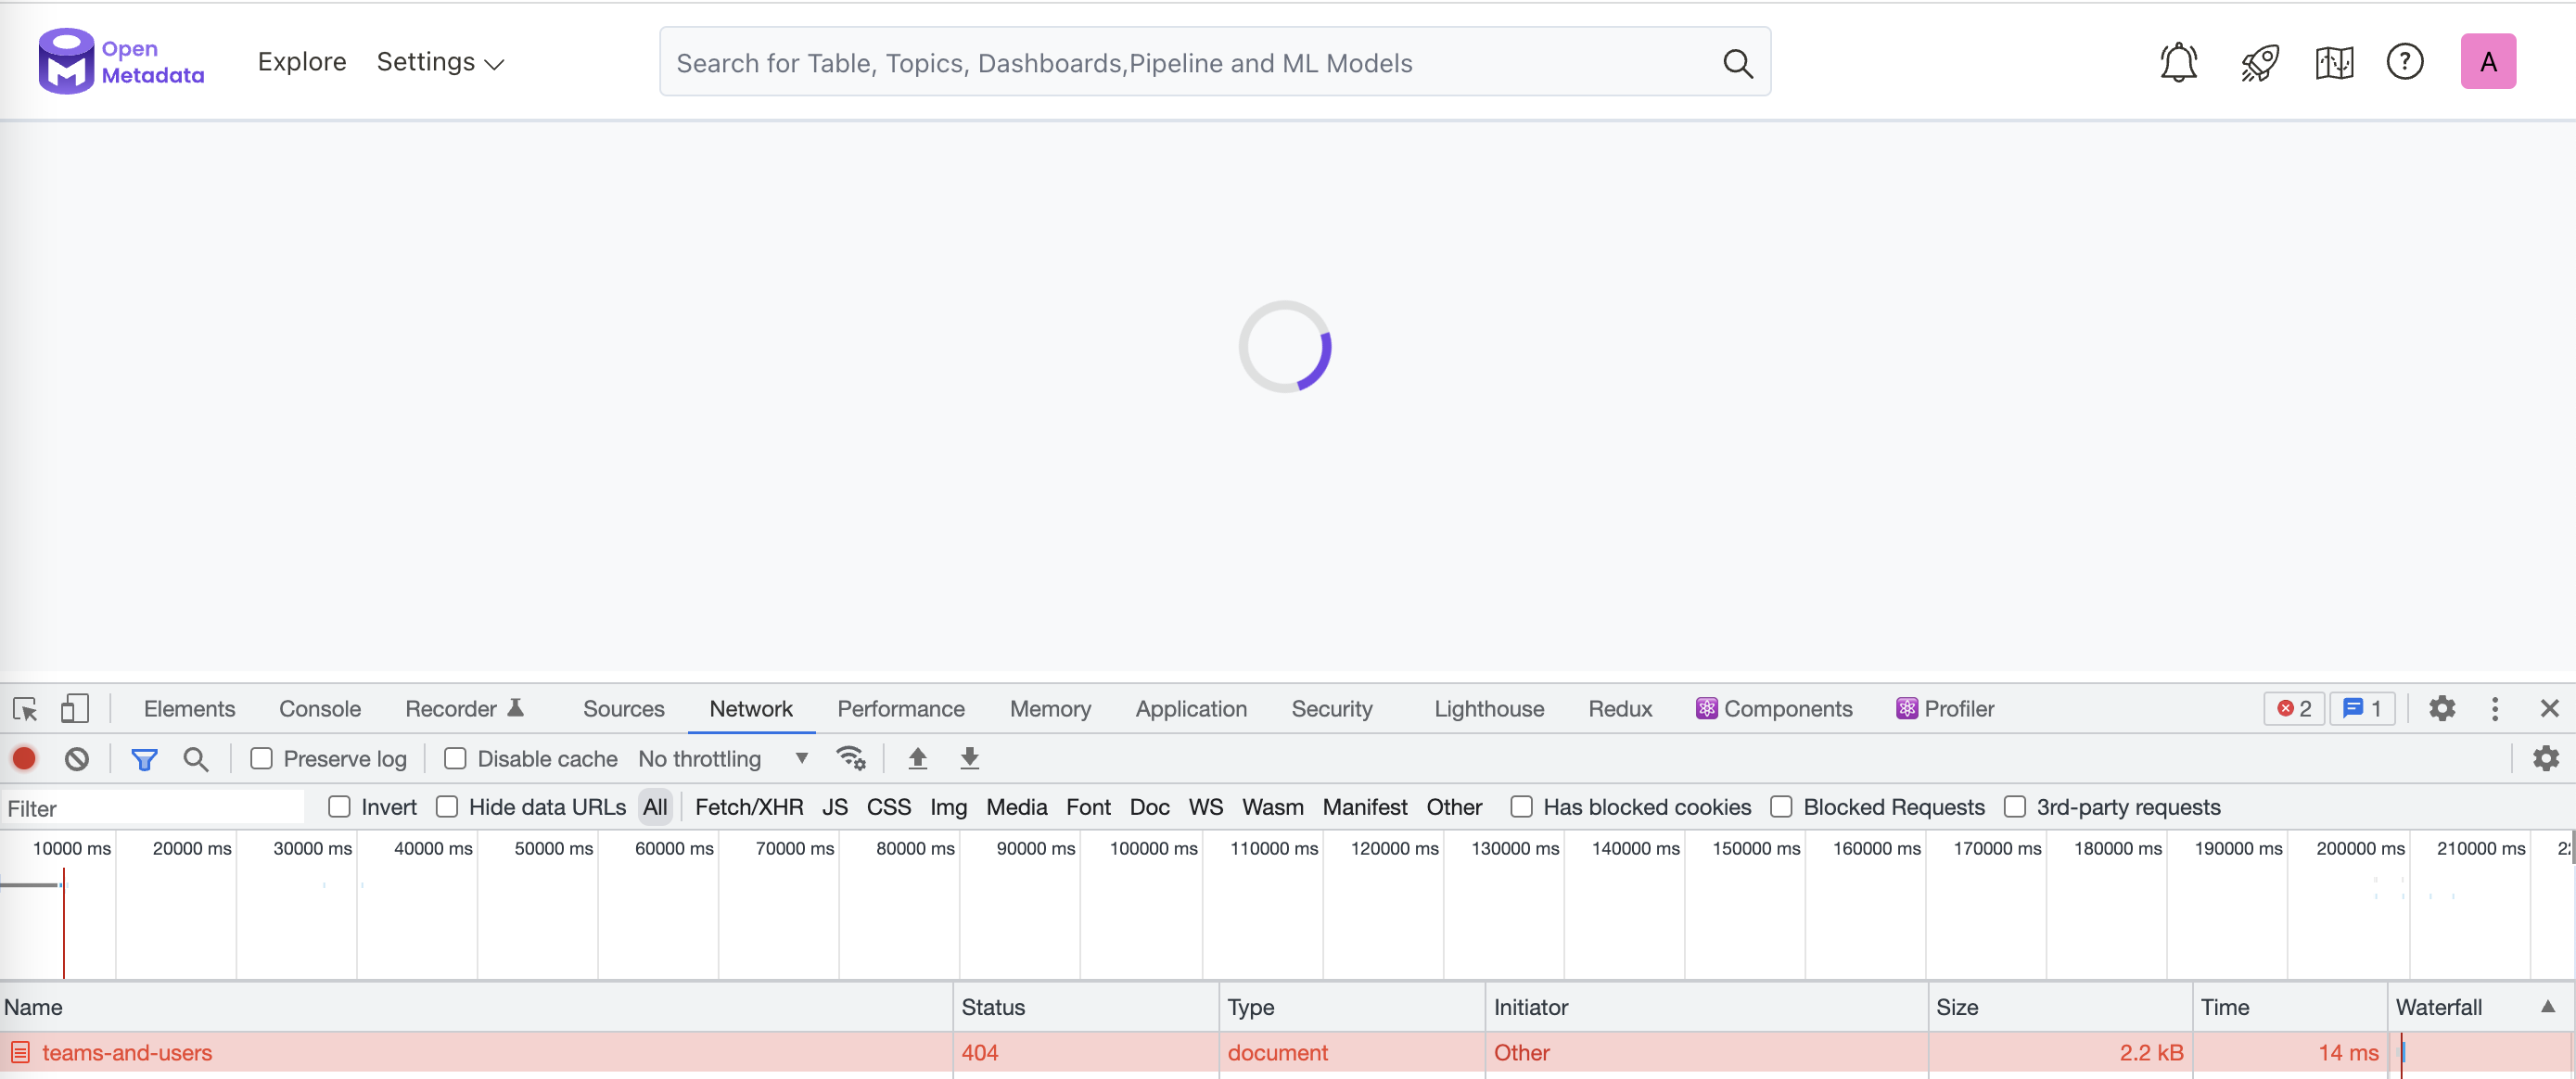Check Has blocked cookies
The image size is (2576, 1079).
[1521, 807]
